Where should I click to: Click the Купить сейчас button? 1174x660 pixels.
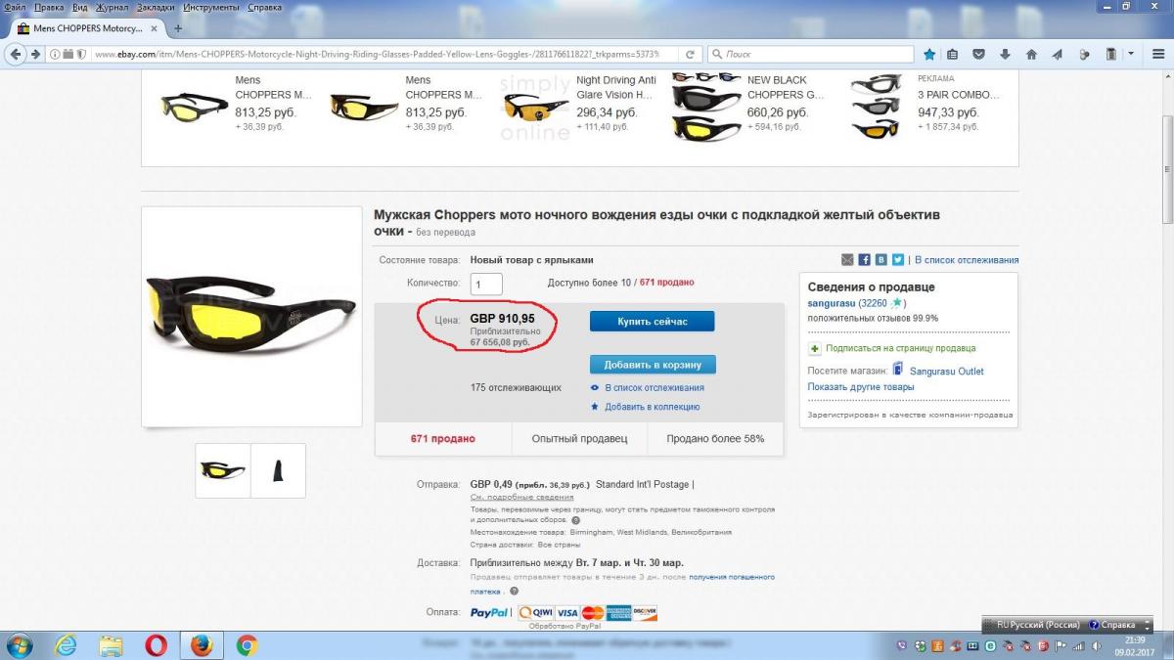click(x=653, y=321)
